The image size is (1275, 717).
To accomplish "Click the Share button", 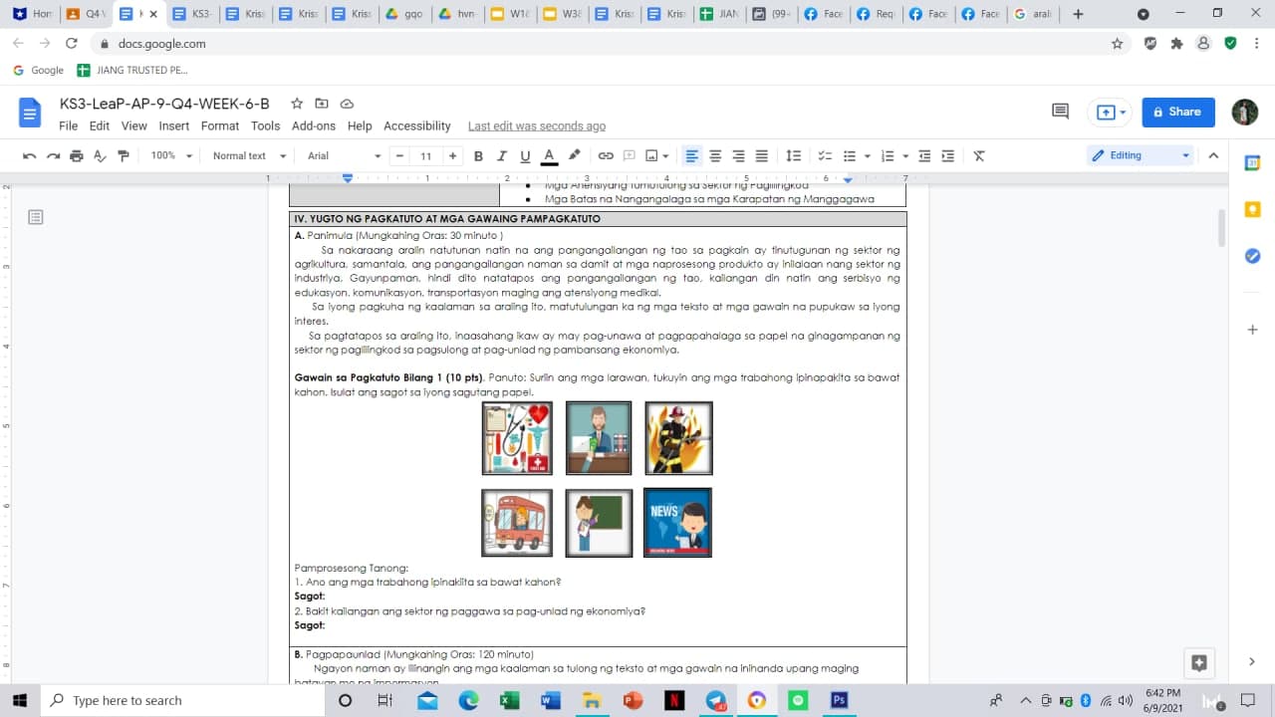I will tap(1177, 112).
